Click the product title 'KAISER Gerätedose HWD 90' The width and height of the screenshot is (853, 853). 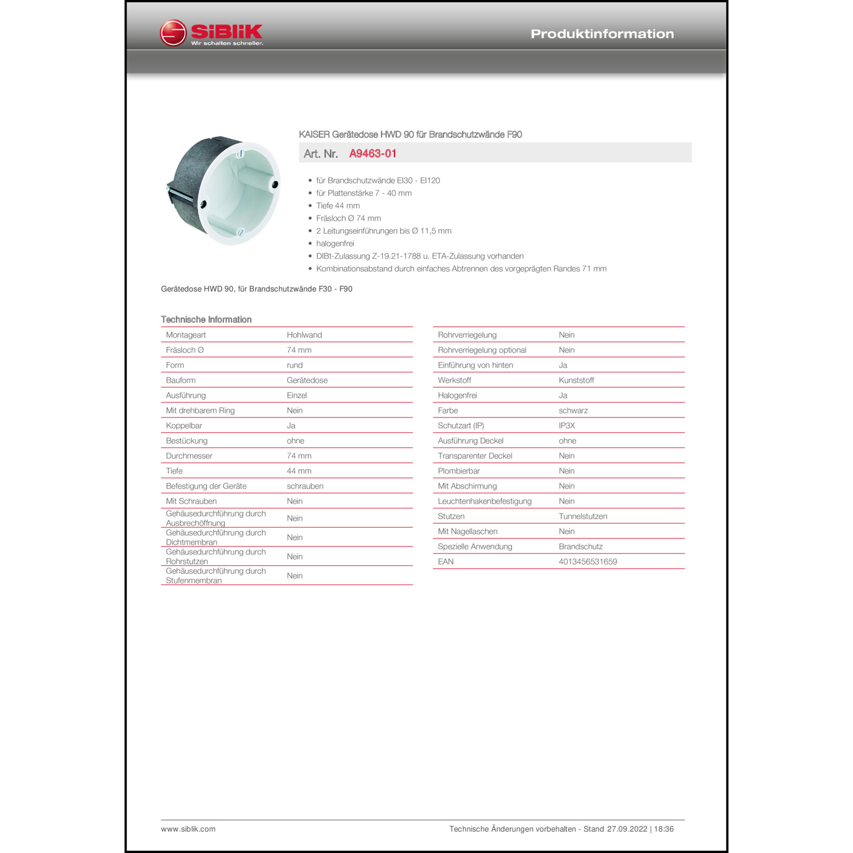click(411, 134)
